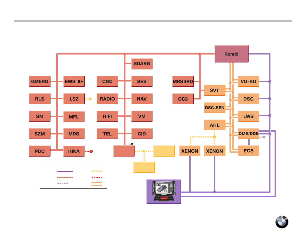Click the purple line in the legend
The image size is (306, 236).
coord(65,171)
